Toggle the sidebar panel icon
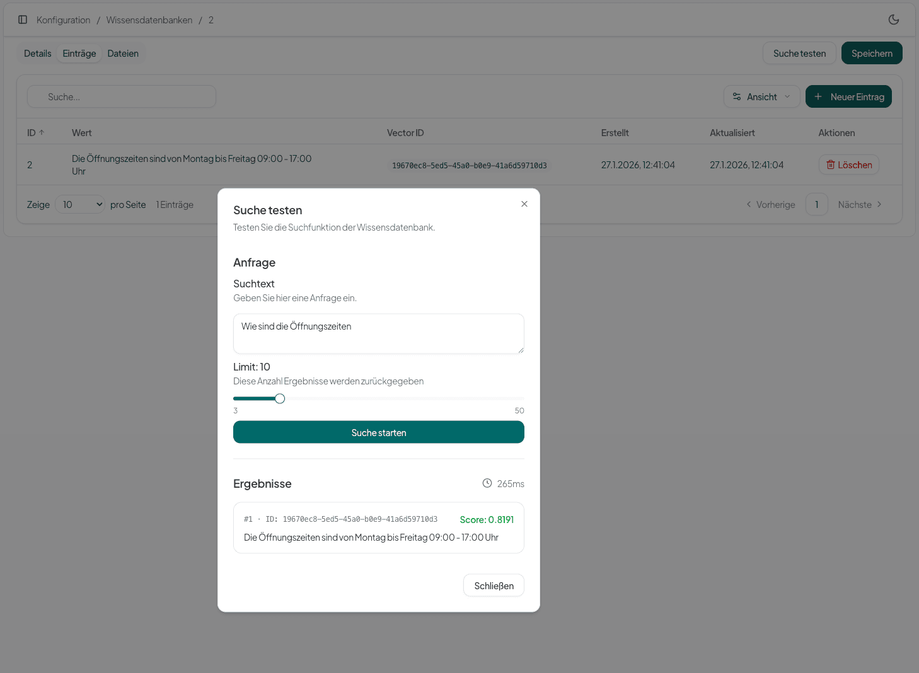The width and height of the screenshot is (919, 673). pyautogui.click(x=23, y=20)
